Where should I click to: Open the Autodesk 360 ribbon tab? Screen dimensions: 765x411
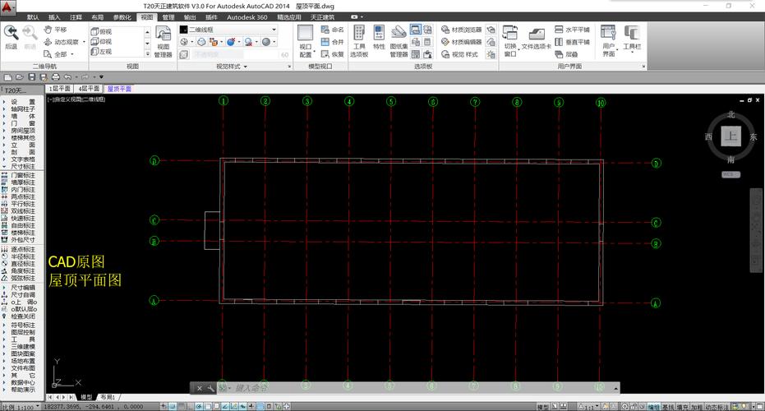pyautogui.click(x=247, y=17)
